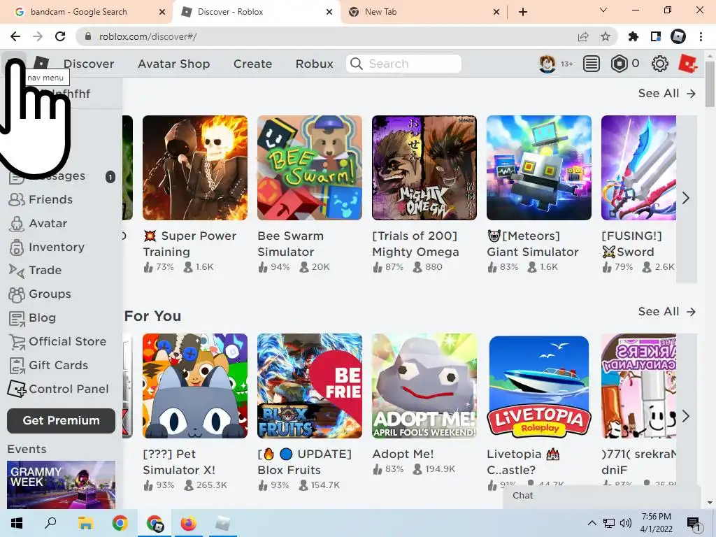Click the page vertical scrollbar thumb
This screenshot has height=537, width=716.
pos(710,85)
